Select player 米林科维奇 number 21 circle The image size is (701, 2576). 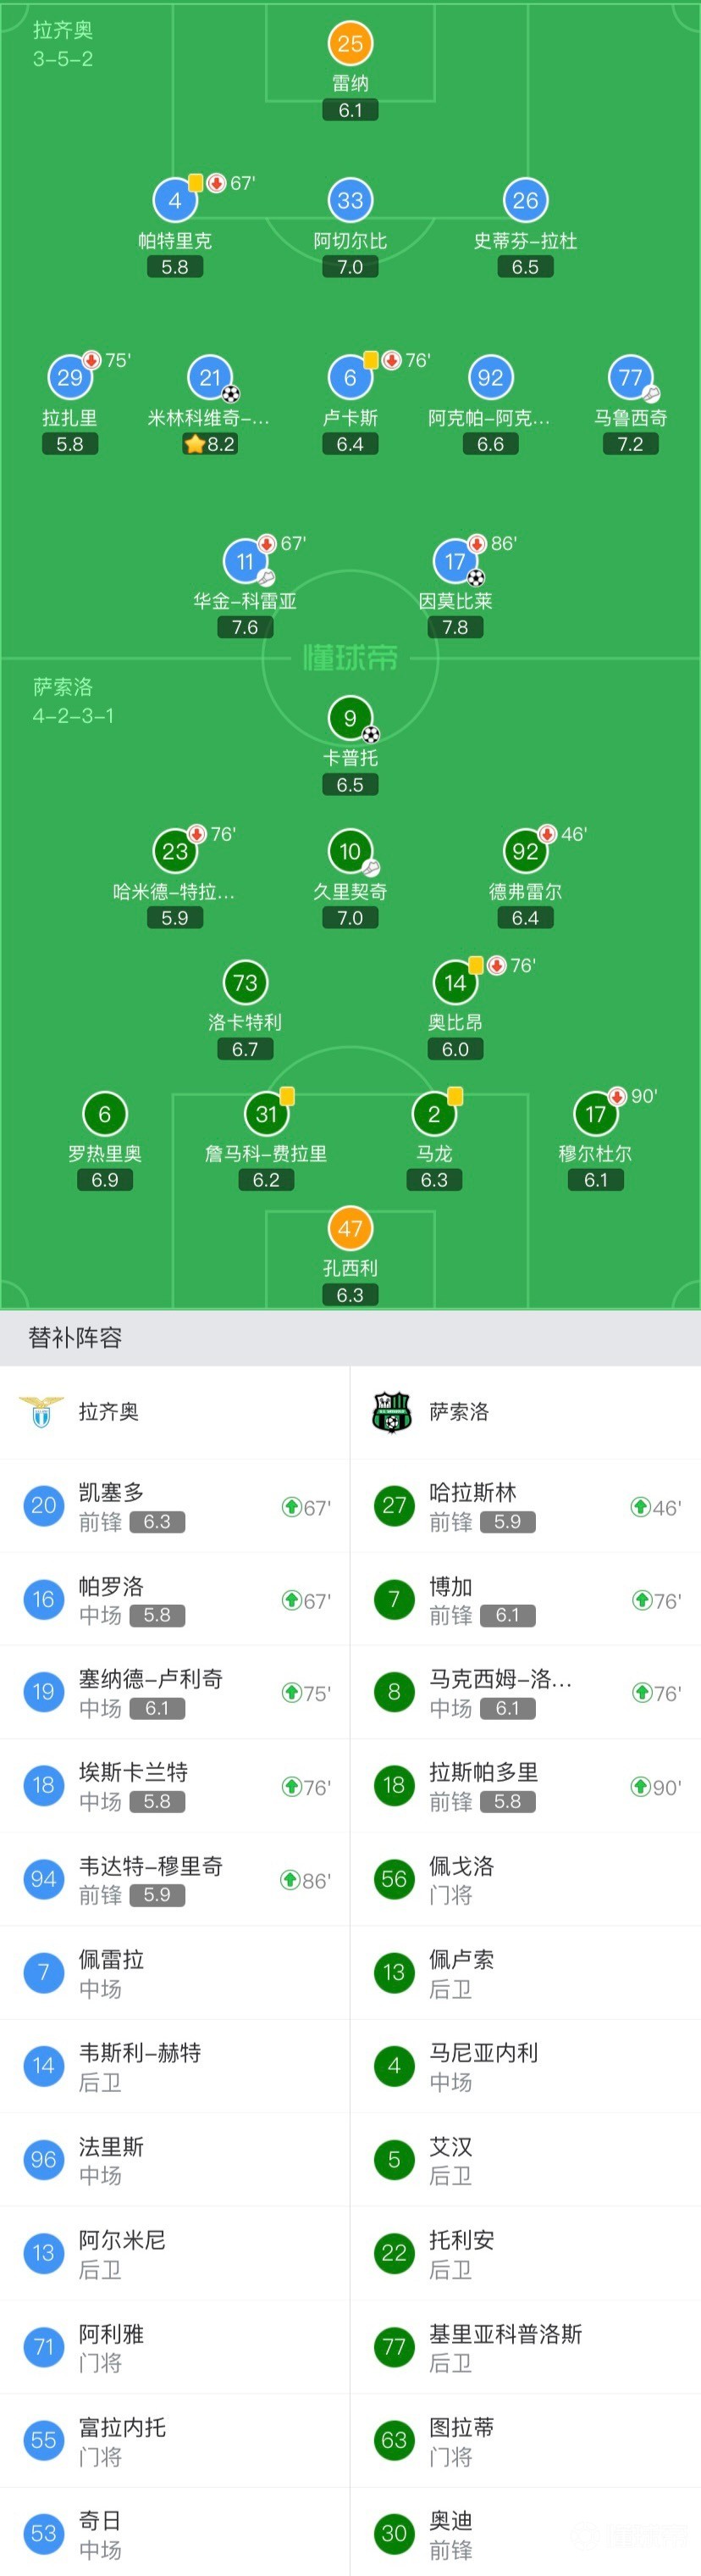(210, 377)
